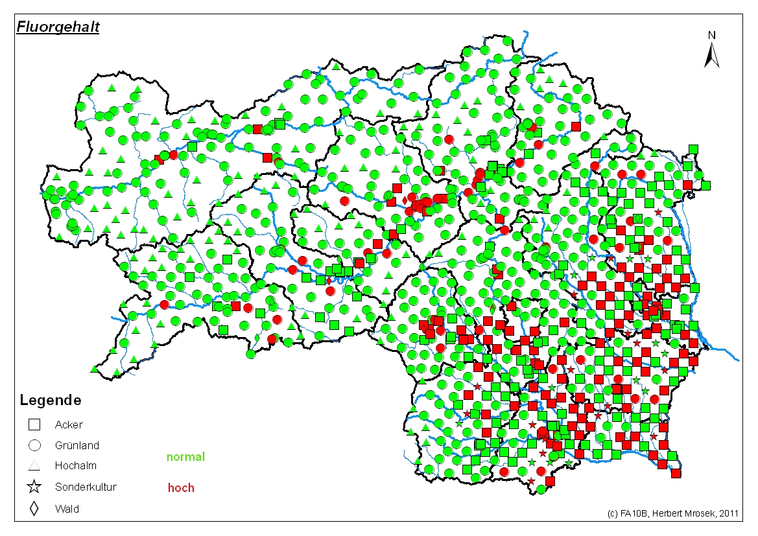This screenshot has width=758, height=536.
Task: Select the 'Fluorgehalt' map title
Action: pos(58,26)
